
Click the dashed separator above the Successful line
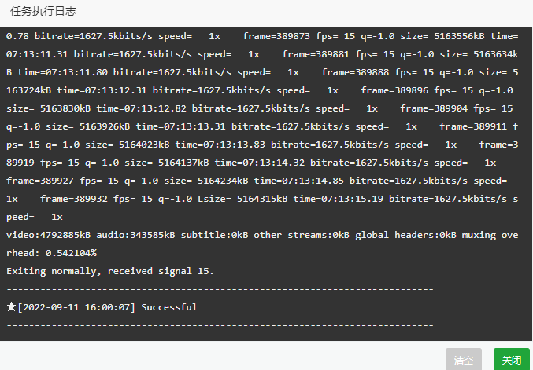pos(220,289)
